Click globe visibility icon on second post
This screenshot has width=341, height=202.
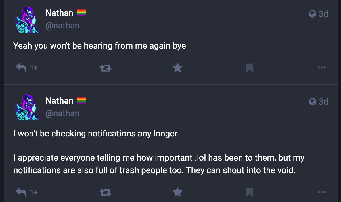(313, 102)
